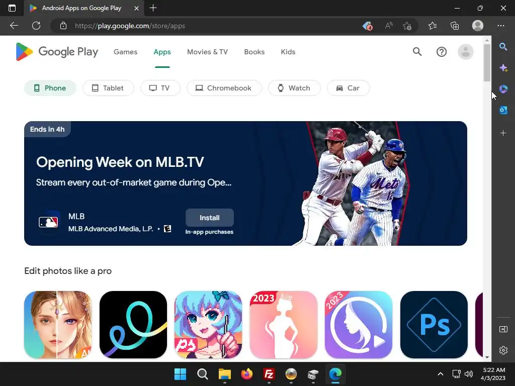Open Edge sidebar Discover sparkle icon
The image size is (515, 386).
pyautogui.click(x=503, y=68)
